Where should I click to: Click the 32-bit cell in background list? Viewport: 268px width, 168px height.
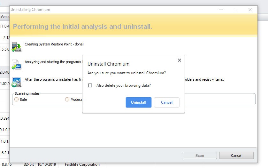coord(29,164)
